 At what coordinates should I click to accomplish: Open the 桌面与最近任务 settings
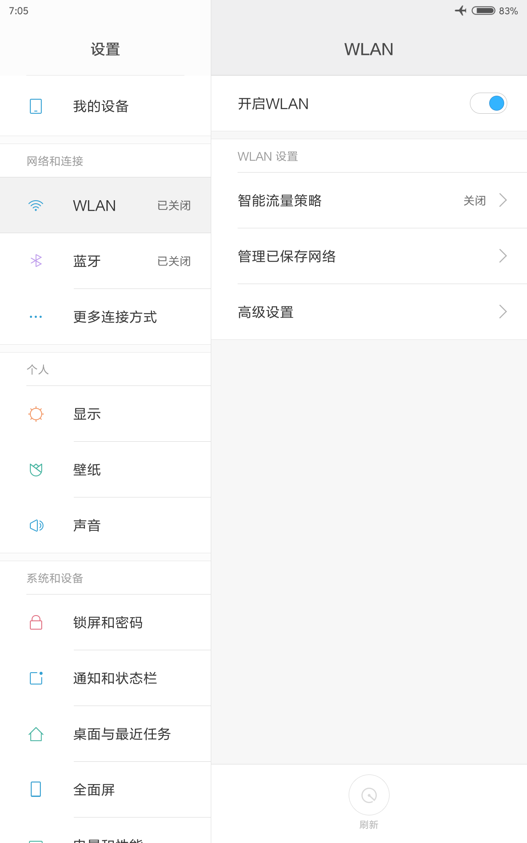(122, 734)
